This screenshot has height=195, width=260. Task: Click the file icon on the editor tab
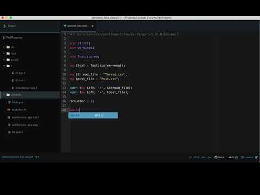tap(65, 26)
